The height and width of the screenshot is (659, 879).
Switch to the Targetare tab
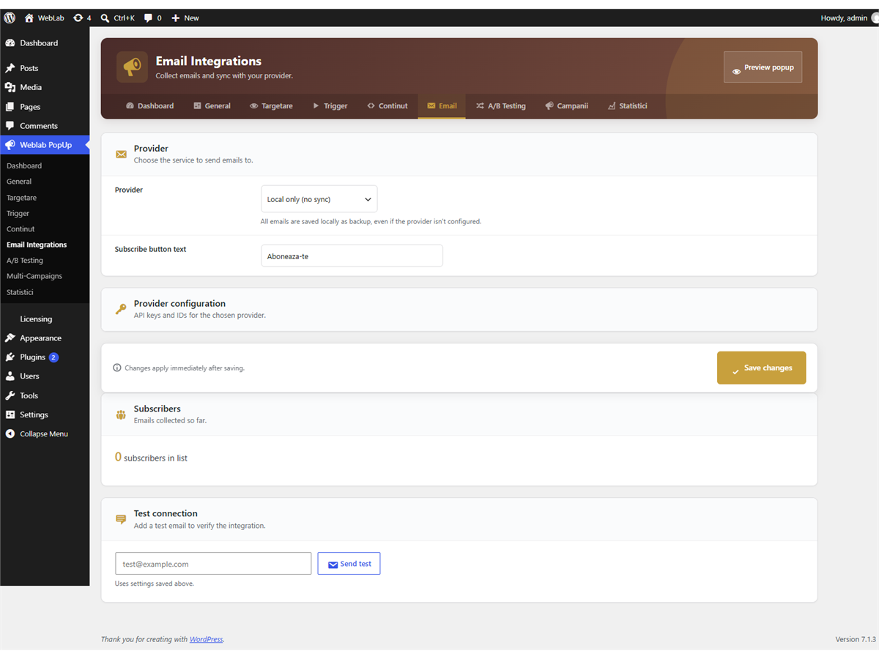(271, 106)
